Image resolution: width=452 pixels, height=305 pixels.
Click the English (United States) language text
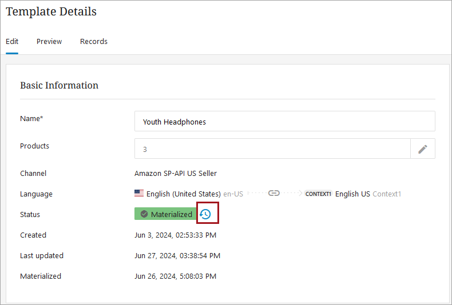(x=183, y=194)
